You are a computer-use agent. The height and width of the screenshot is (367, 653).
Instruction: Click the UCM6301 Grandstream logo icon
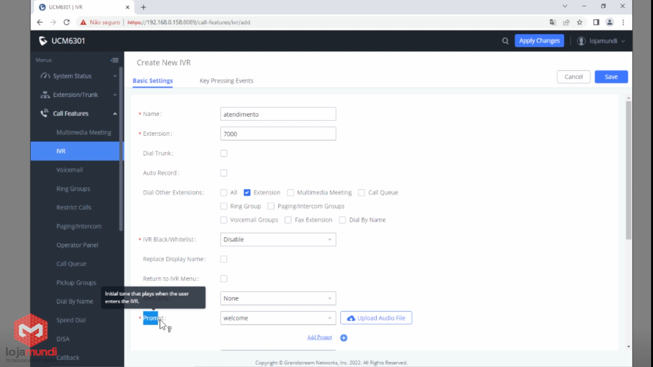(x=44, y=41)
